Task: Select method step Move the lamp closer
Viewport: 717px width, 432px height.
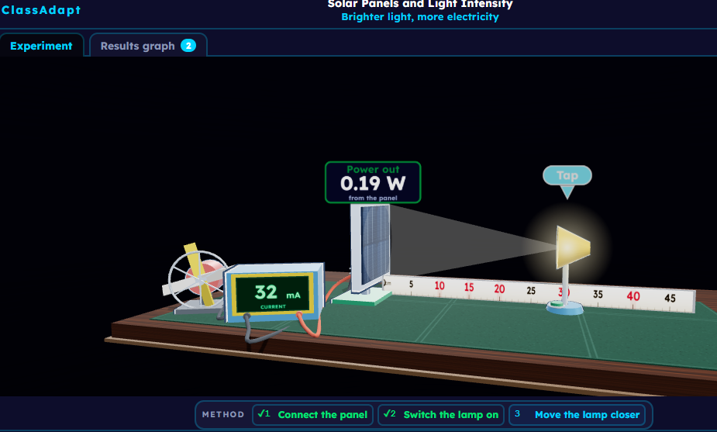Action: click(577, 415)
